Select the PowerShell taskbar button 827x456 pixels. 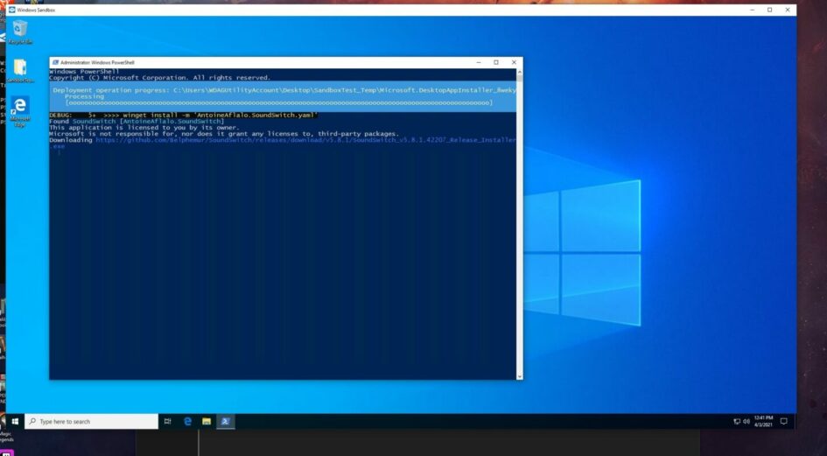tap(225, 421)
